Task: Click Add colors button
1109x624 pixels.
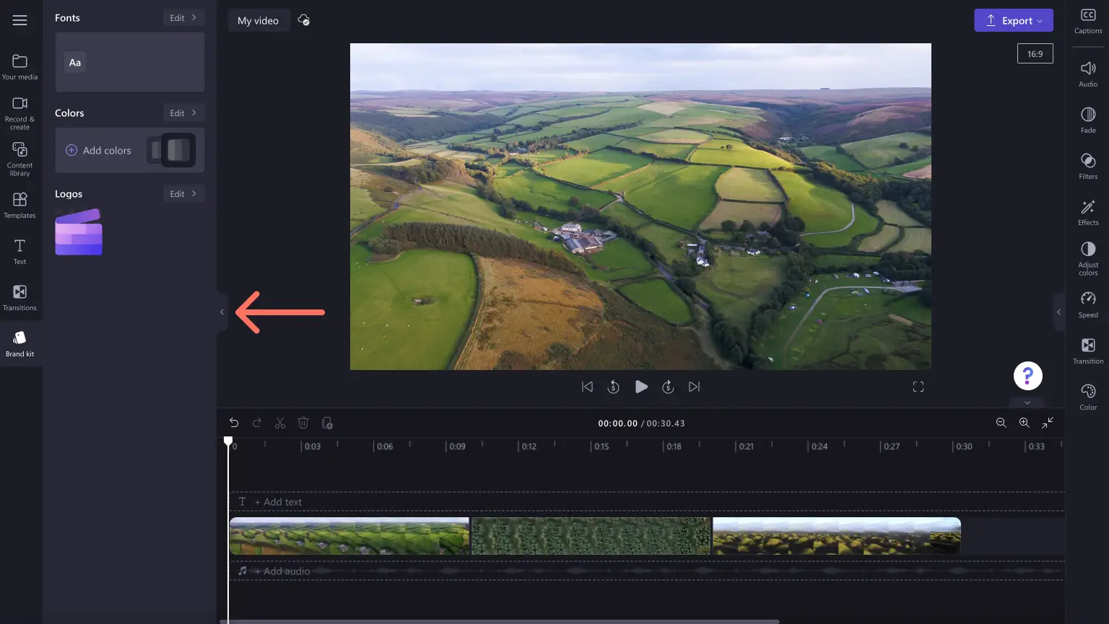Action: coord(99,150)
